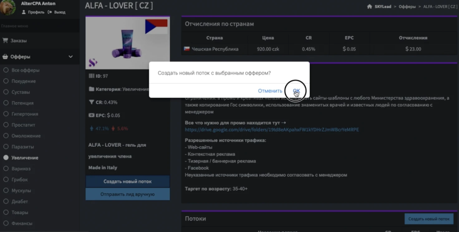Click the home icon in breadcrumb

coord(370,7)
